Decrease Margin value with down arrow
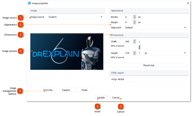The width and height of the screenshot is (192, 116). tap(135, 23)
